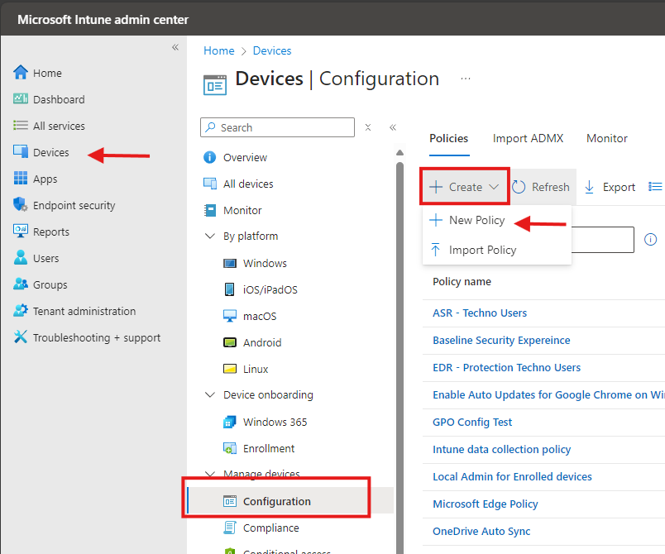Image resolution: width=665 pixels, height=554 pixels.
Task: Click the Export button
Action: click(x=610, y=187)
